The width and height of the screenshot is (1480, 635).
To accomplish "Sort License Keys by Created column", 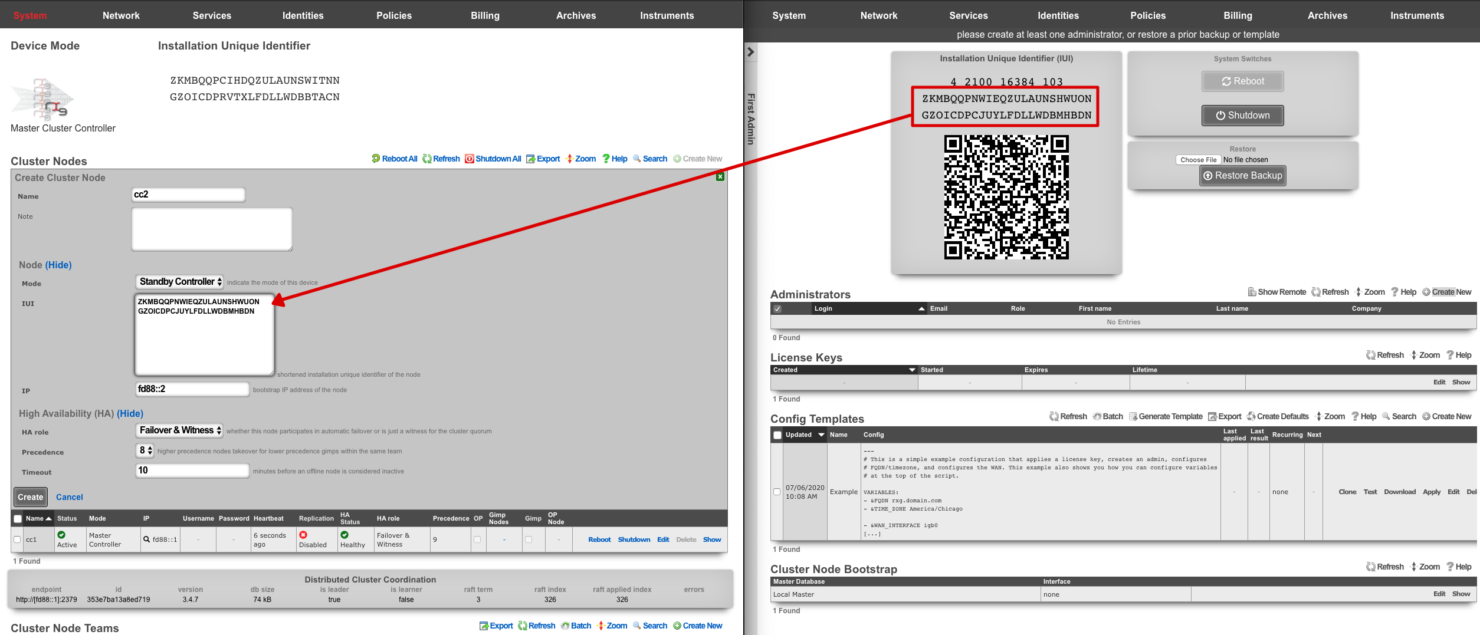I will point(844,370).
